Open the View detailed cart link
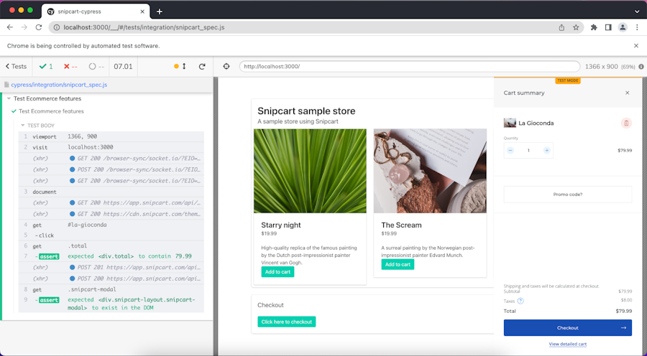 pos(567,344)
